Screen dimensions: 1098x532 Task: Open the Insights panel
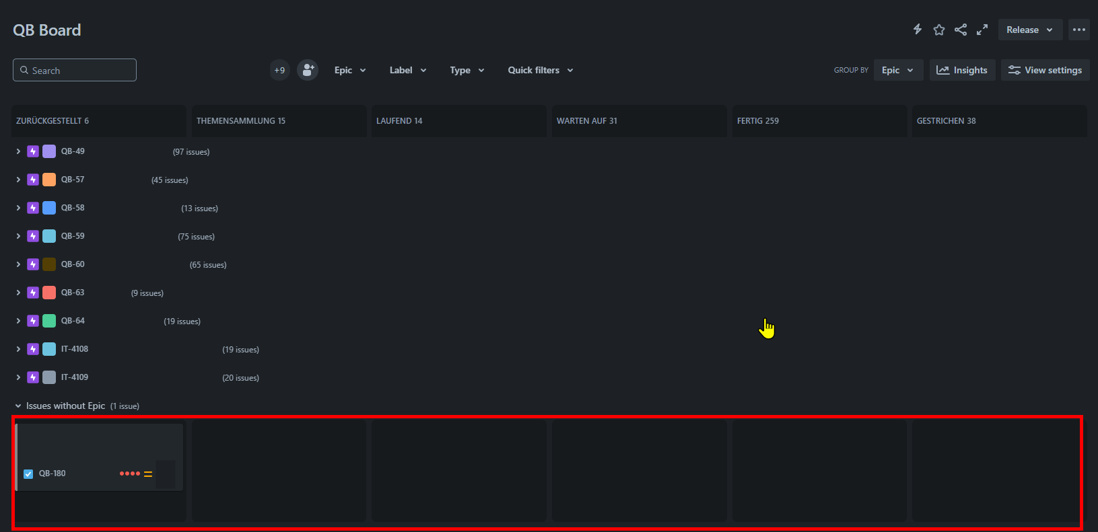(962, 70)
